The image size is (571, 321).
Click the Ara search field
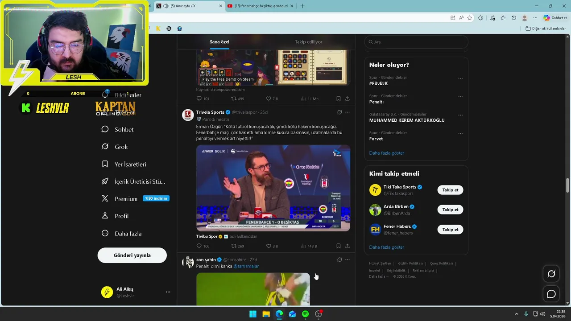pyautogui.click(x=416, y=42)
